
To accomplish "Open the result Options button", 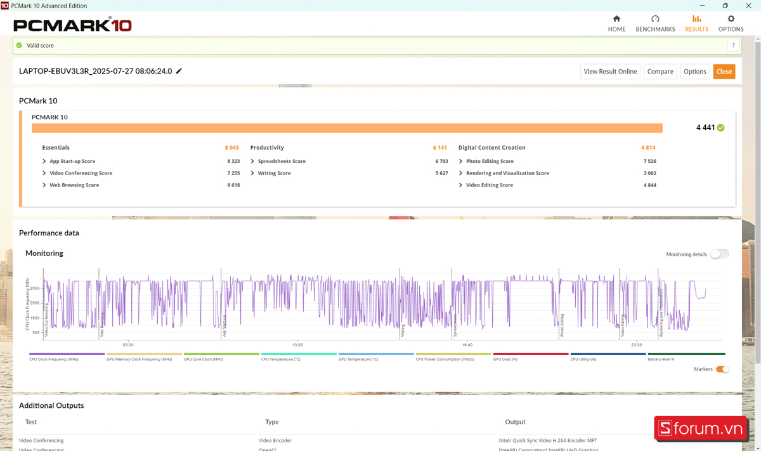I will (695, 72).
